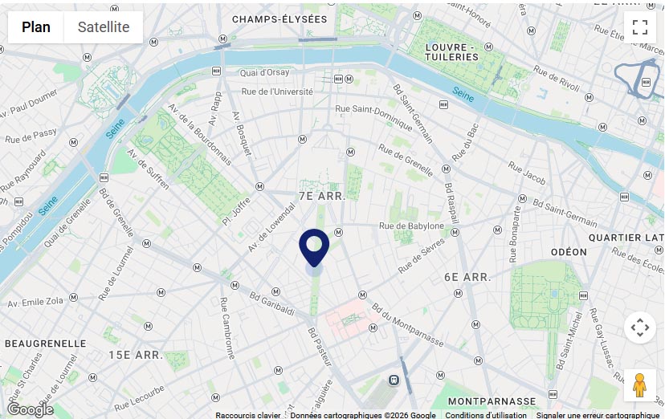This screenshot has width=665, height=419.
Task: Select the Plan map view
Action: (x=36, y=27)
